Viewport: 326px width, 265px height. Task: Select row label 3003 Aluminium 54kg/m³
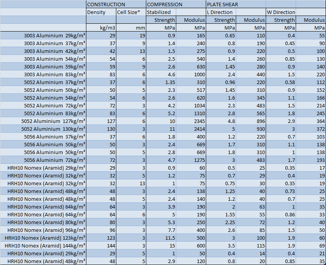(x=43, y=59)
